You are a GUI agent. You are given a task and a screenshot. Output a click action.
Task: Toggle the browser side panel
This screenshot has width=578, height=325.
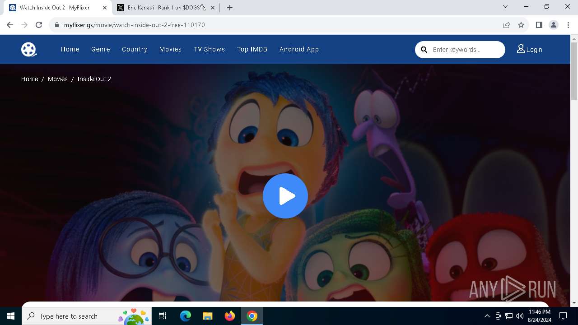[539, 25]
